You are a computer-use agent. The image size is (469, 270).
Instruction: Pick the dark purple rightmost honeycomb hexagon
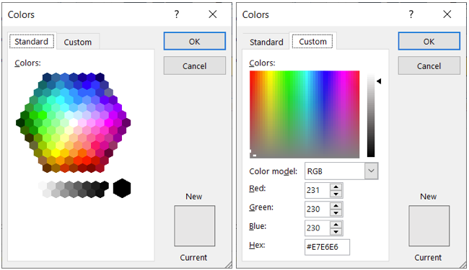126,122
